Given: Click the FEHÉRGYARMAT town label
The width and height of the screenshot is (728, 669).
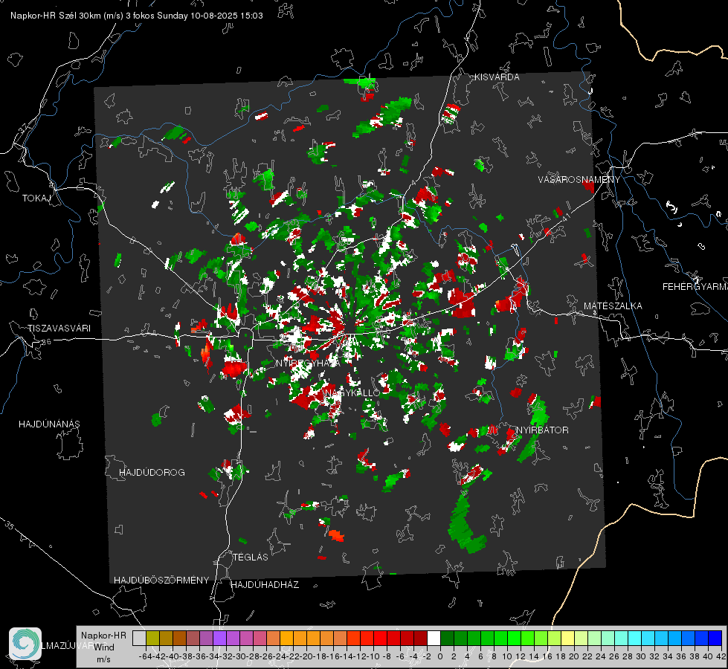Looking at the screenshot, I should (x=695, y=287).
